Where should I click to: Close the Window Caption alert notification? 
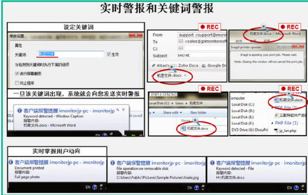(123, 110)
